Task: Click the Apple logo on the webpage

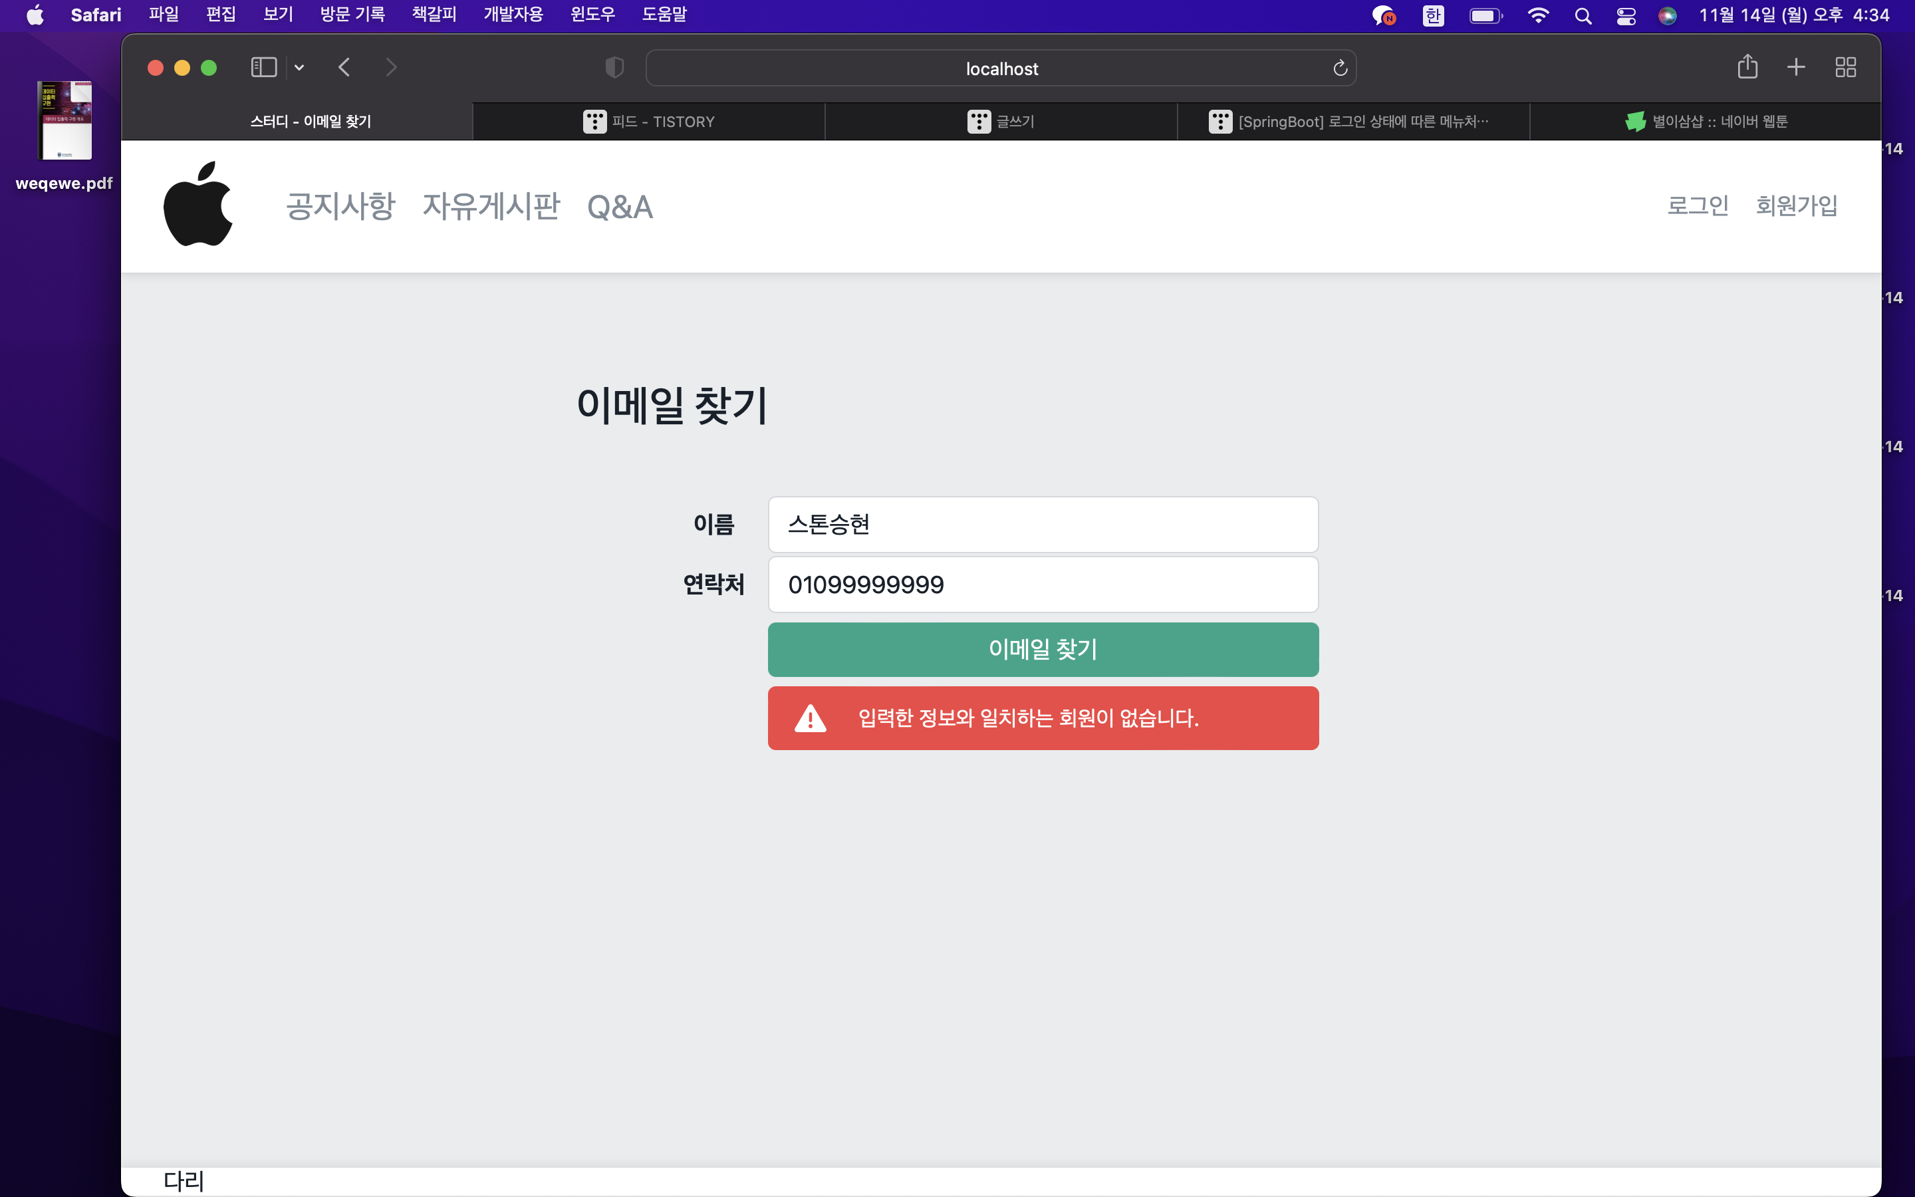Action: click(x=198, y=204)
